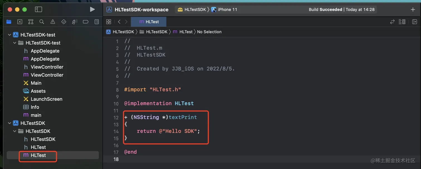This screenshot has width=421, height=169.
Task: Click the return @"Hello SDK" line
Action: [x=168, y=131]
